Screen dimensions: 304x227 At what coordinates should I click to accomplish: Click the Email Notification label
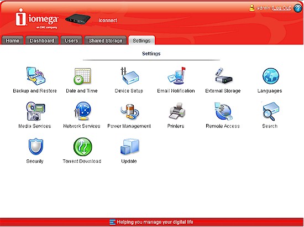[x=176, y=91]
